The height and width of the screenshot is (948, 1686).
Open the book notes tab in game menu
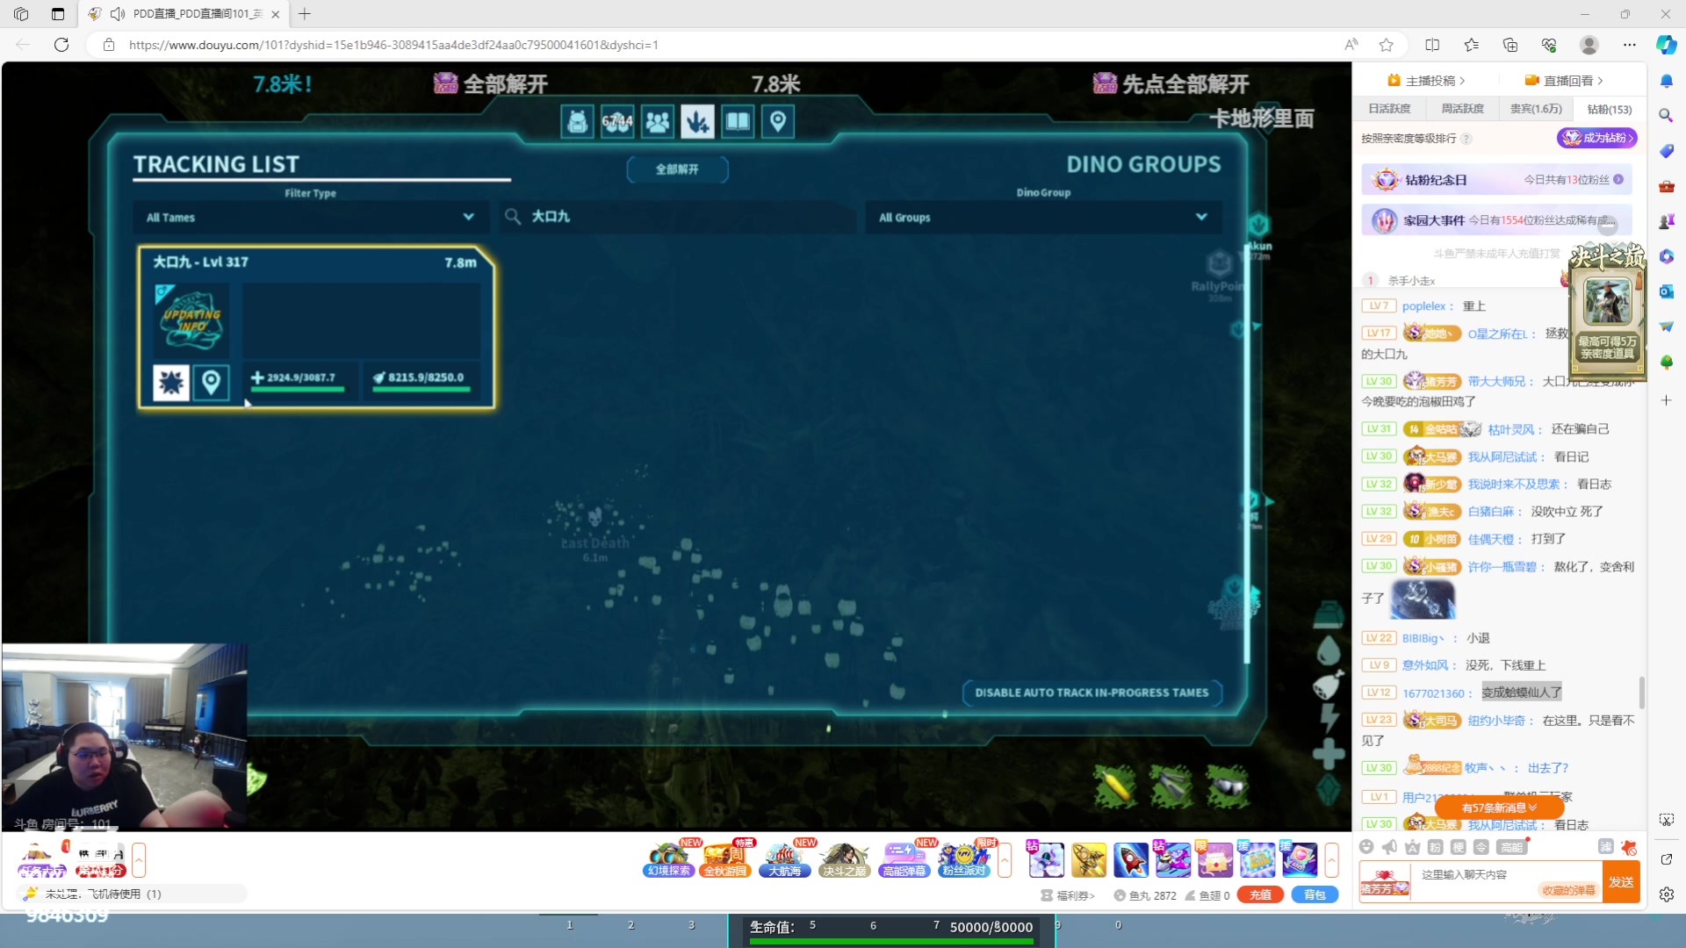point(738,121)
